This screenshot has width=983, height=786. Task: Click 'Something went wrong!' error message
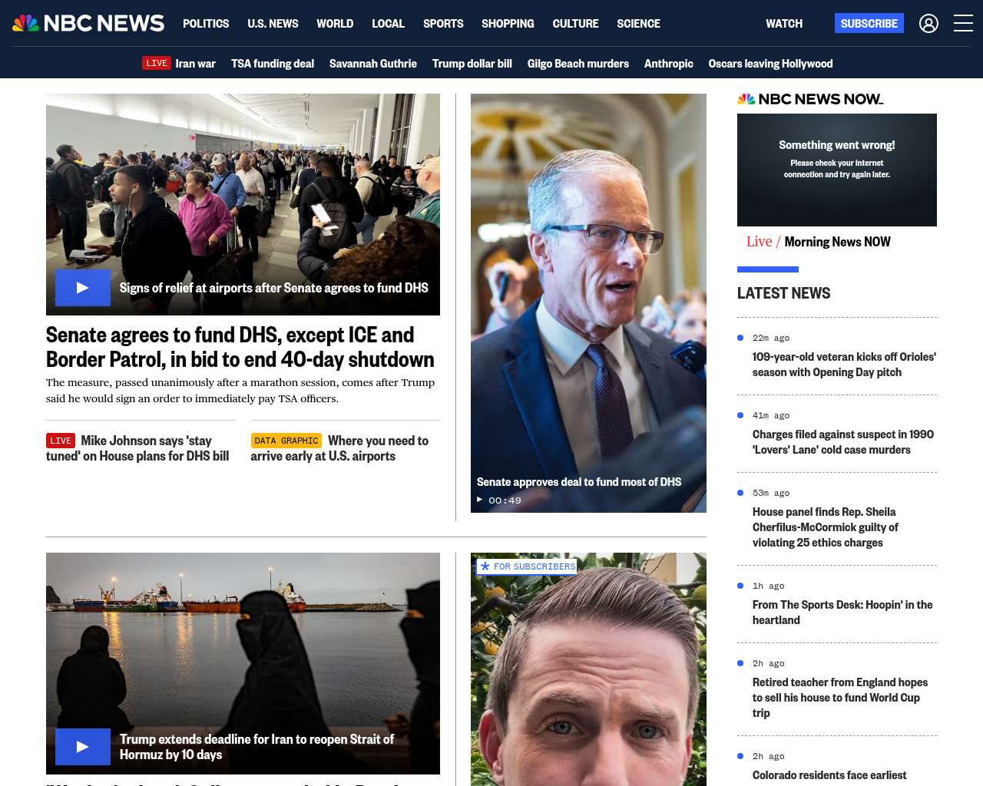(x=837, y=145)
